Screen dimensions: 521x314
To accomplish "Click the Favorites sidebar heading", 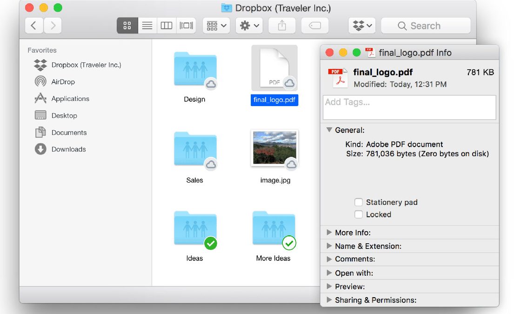I will [42, 50].
